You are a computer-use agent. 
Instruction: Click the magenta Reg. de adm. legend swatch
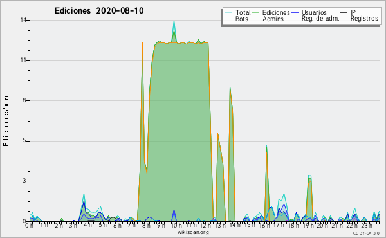point(295,19)
